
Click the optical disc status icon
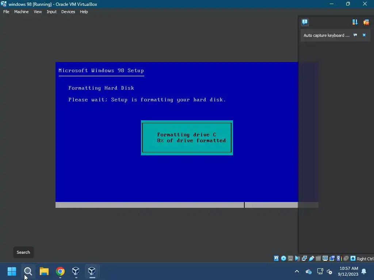pyautogui.click(x=283, y=258)
